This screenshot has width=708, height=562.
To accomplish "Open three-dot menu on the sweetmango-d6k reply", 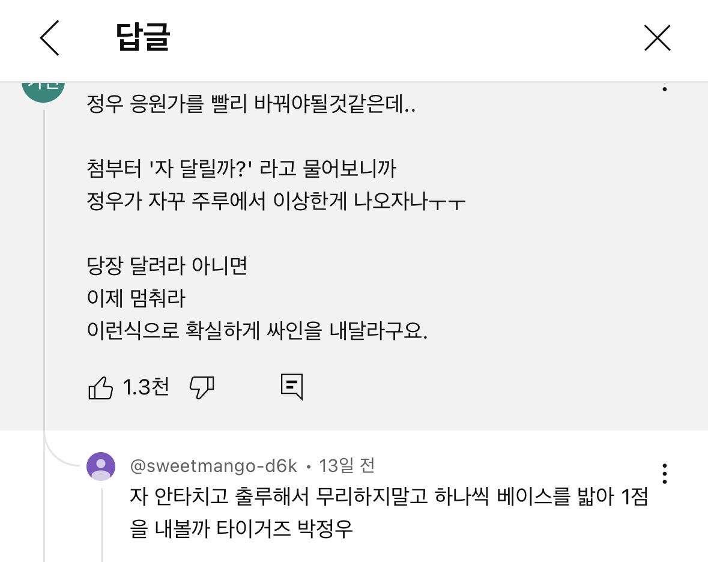I will (x=664, y=474).
